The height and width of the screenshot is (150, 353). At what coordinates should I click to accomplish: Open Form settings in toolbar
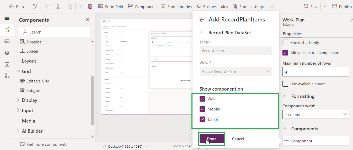[x=248, y=7]
